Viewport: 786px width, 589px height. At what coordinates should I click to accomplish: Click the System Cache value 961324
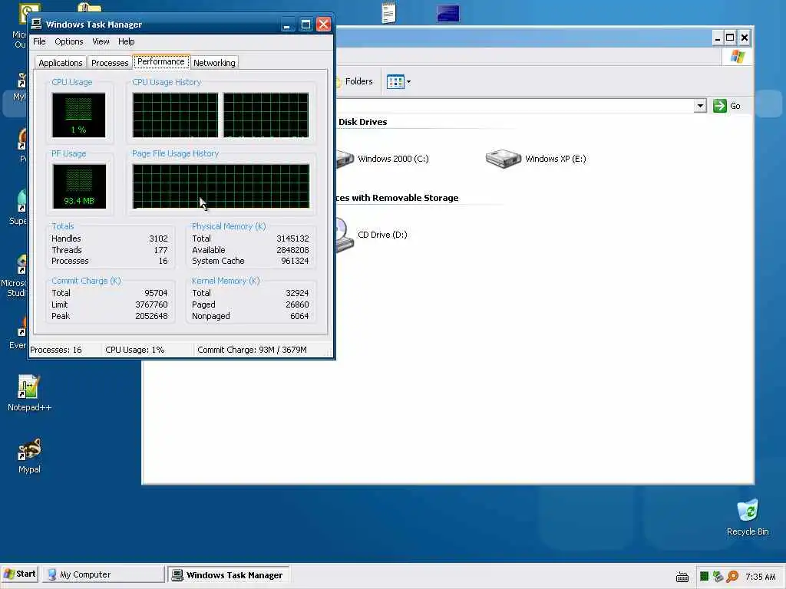point(295,261)
